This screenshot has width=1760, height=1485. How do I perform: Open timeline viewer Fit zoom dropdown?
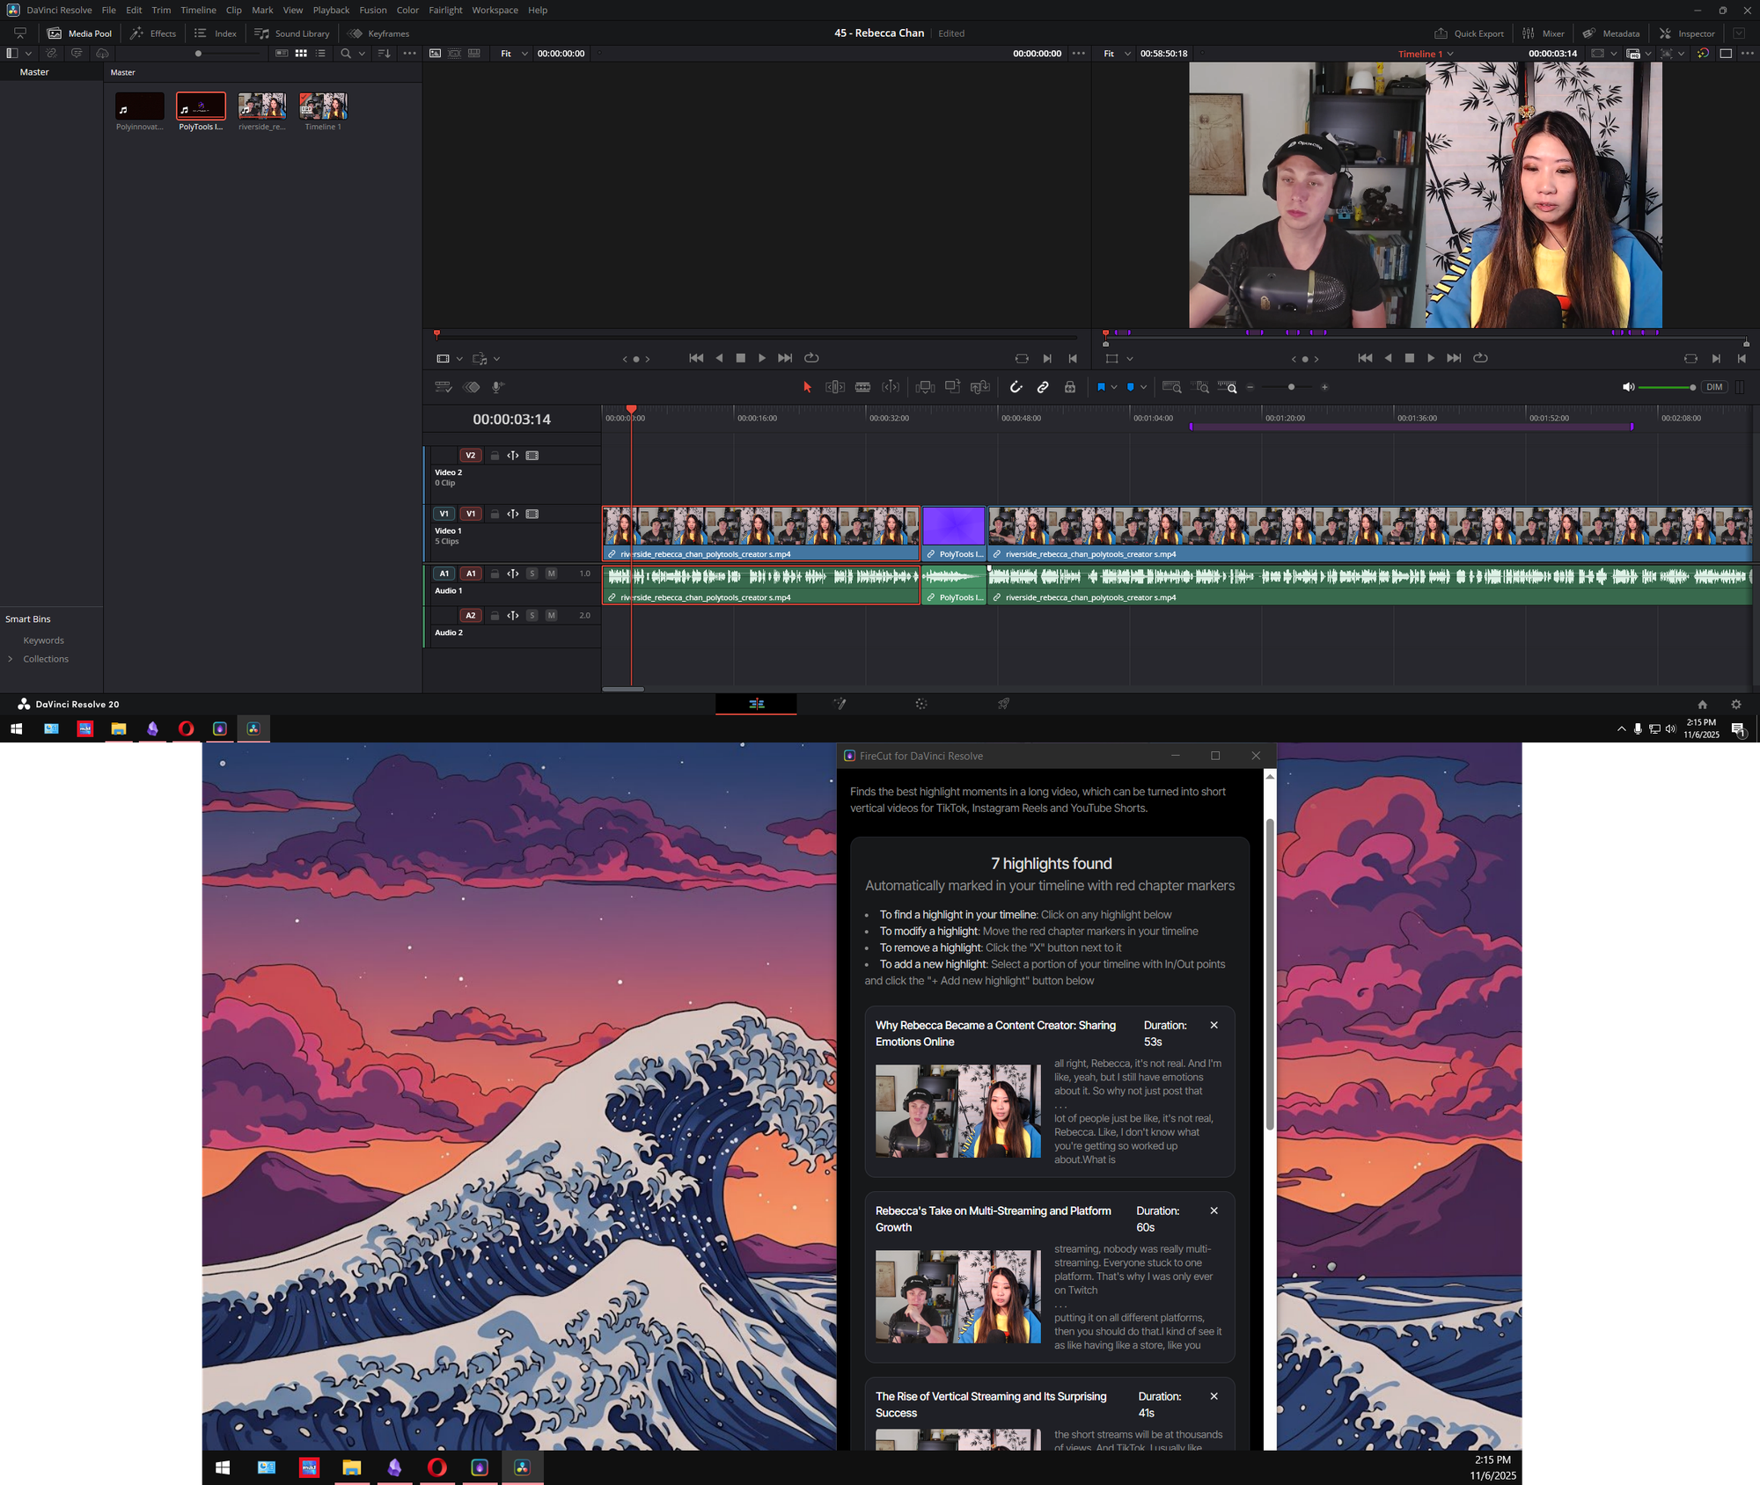click(1118, 54)
